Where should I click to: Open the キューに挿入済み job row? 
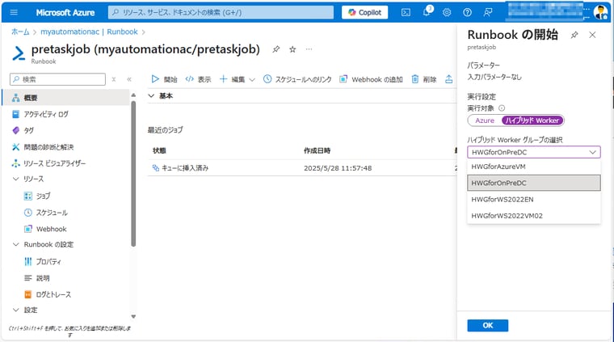click(x=180, y=168)
